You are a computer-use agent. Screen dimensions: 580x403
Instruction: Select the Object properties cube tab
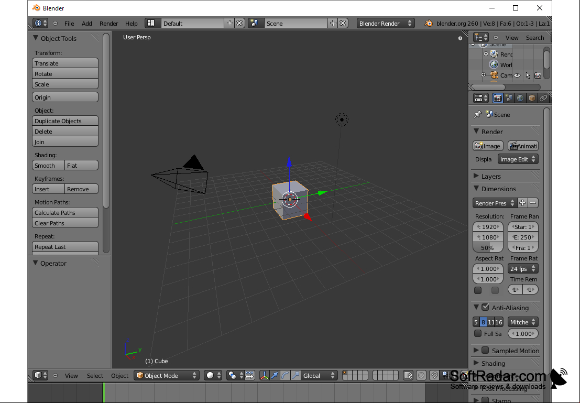532,98
